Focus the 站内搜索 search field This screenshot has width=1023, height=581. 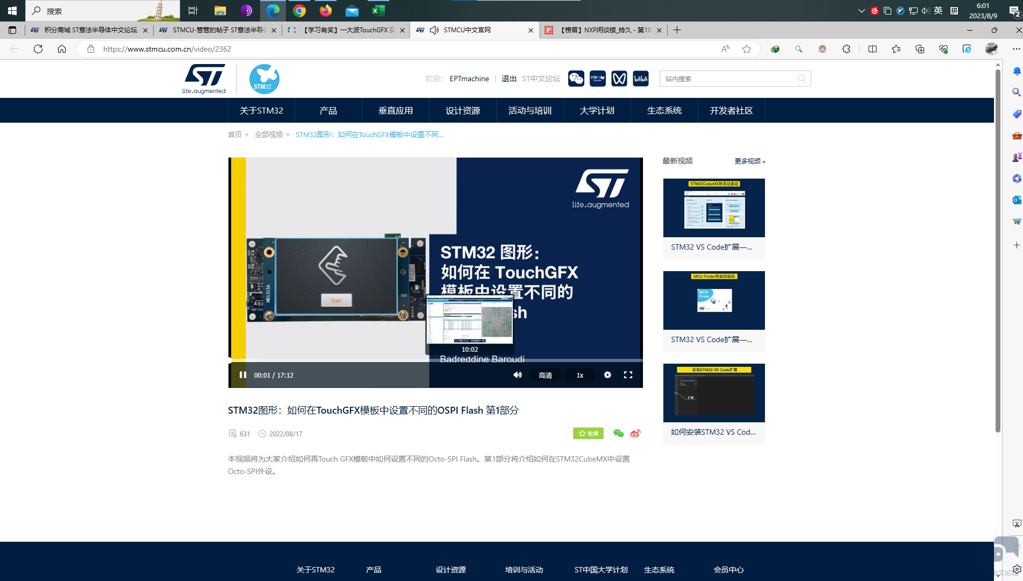pyautogui.click(x=728, y=79)
